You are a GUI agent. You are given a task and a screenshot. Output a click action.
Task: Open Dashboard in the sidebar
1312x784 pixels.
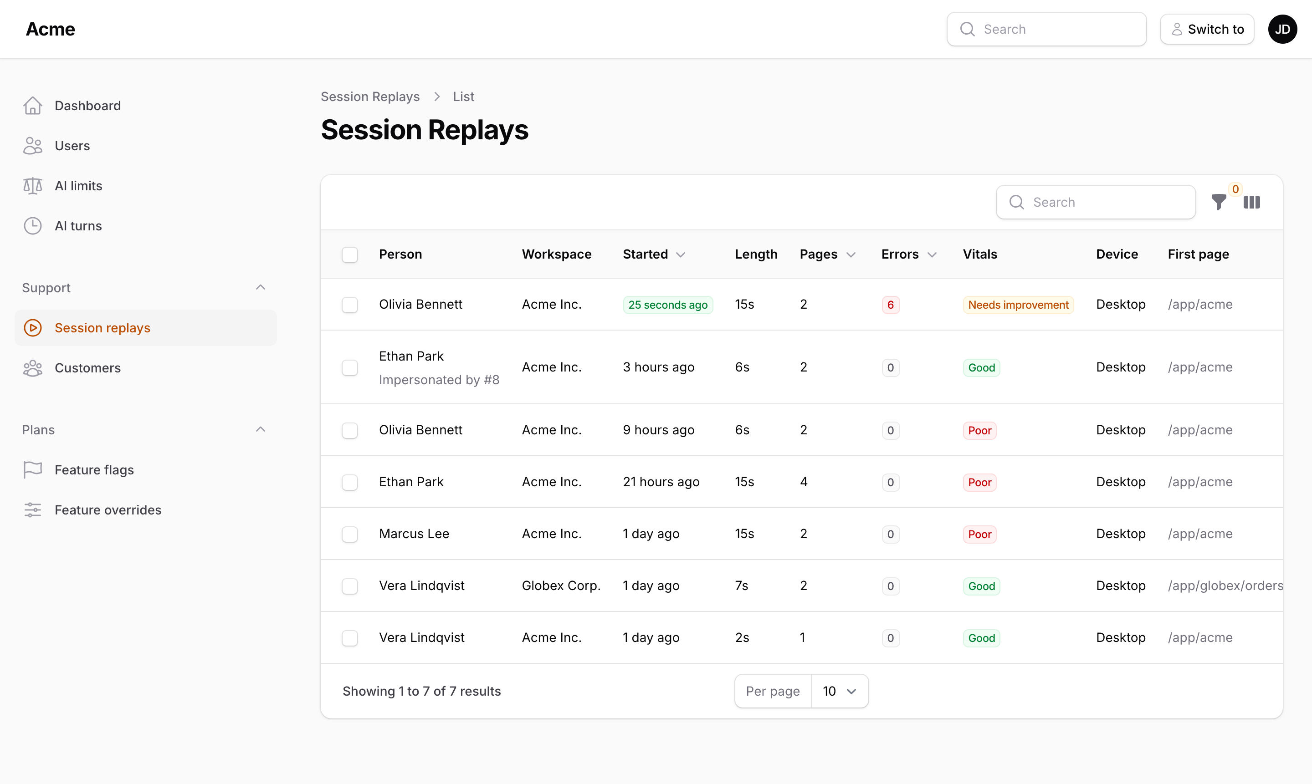click(x=145, y=106)
